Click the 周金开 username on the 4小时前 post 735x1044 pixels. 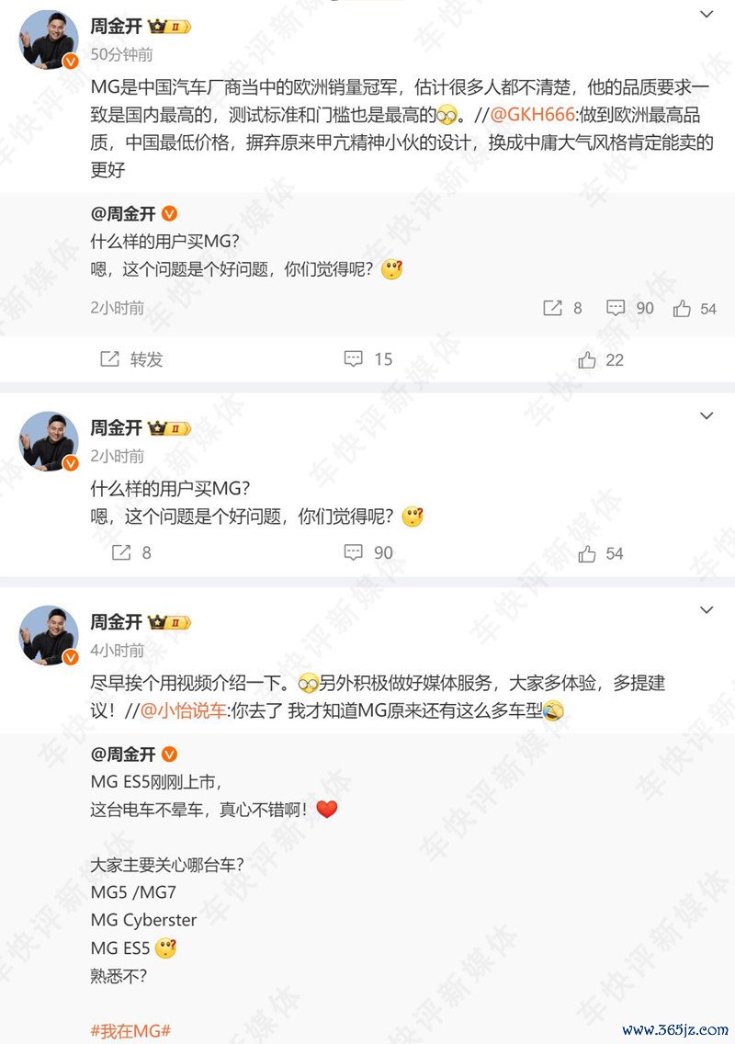point(117,622)
